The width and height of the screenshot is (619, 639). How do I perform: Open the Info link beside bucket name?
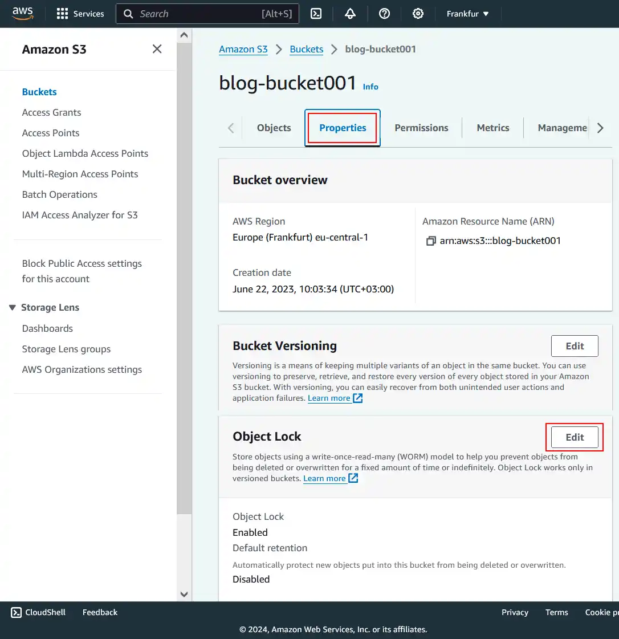[x=370, y=87]
